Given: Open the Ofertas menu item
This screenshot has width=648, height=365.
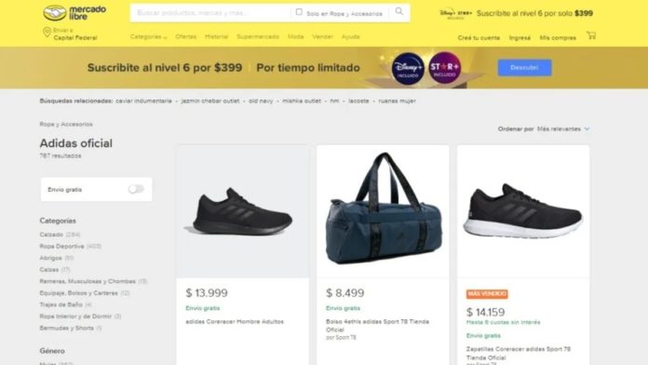Looking at the screenshot, I should [186, 37].
